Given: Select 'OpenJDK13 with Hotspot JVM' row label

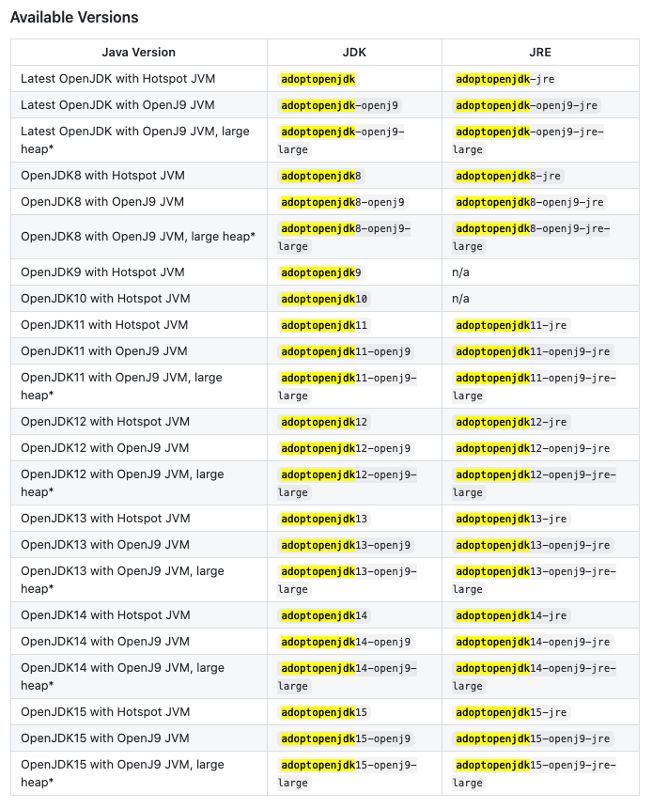Looking at the screenshot, I should tap(105, 519).
